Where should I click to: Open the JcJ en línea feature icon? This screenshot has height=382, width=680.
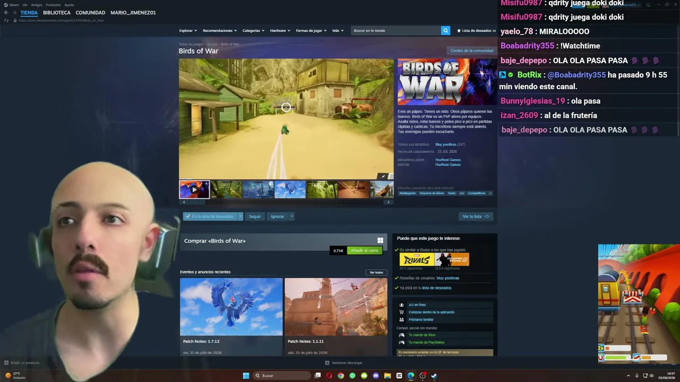[x=401, y=305]
